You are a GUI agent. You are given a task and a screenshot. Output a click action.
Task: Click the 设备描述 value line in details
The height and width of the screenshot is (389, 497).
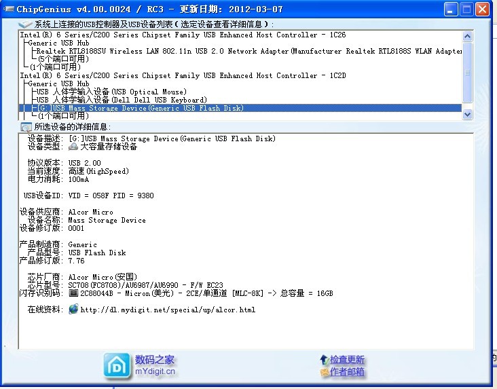(172, 138)
